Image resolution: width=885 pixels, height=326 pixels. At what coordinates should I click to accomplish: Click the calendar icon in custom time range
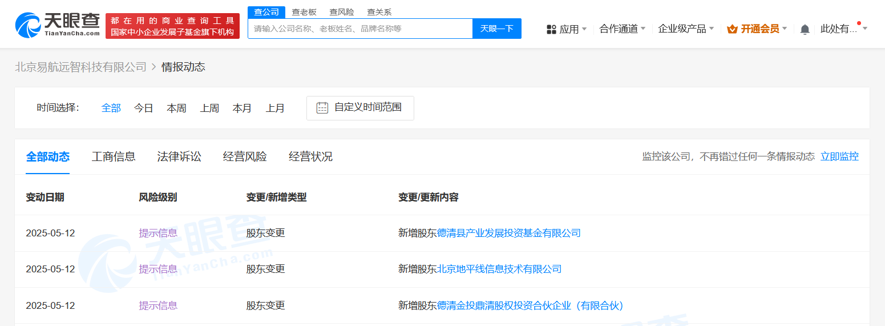pos(322,107)
